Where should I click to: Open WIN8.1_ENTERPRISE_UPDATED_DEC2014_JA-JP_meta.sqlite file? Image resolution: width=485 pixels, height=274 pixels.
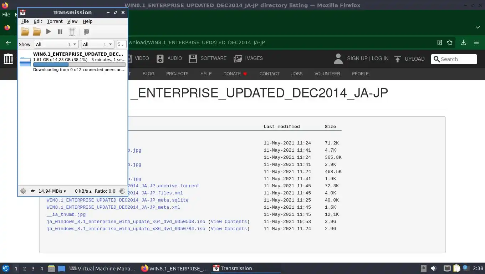click(x=117, y=200)
